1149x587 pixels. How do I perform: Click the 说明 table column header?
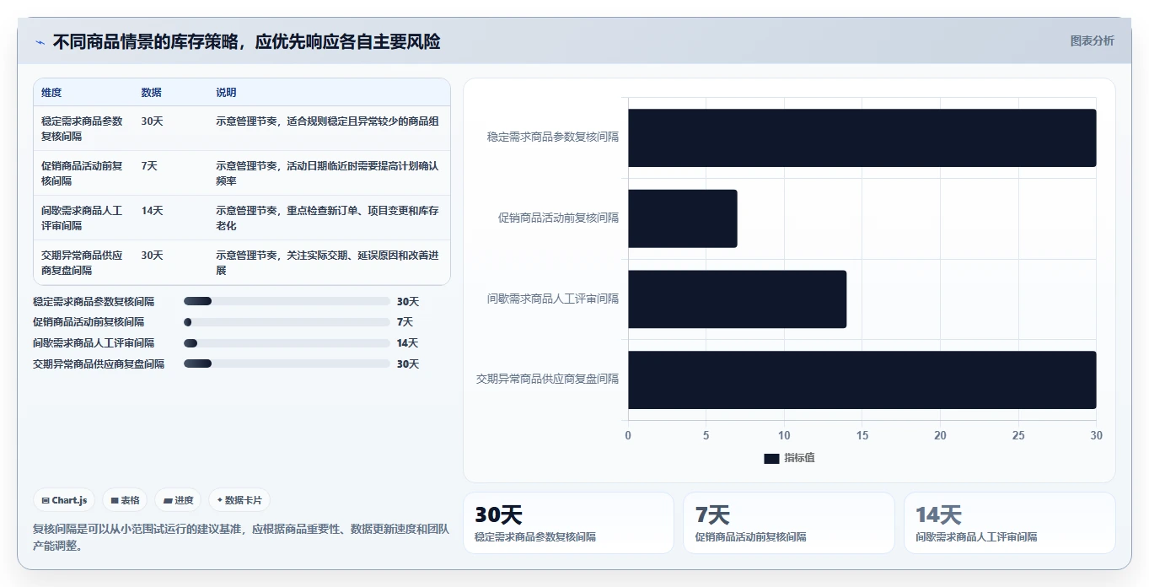pyautogui.click(x=226, y=93)
